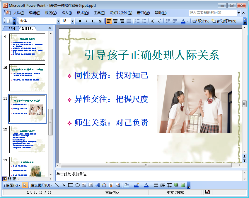This screenshot has height=198, width=249.
Task: Apply line color brush icon
Action: tap(136, 185)
